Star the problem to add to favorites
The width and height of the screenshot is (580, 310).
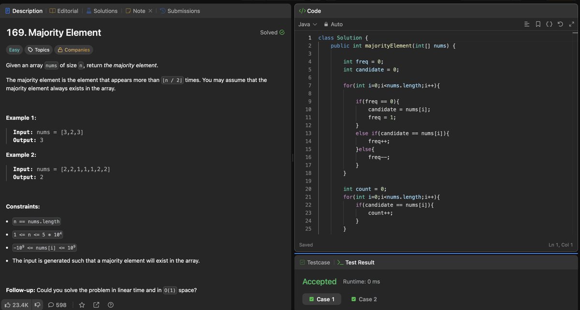(82, 305)
